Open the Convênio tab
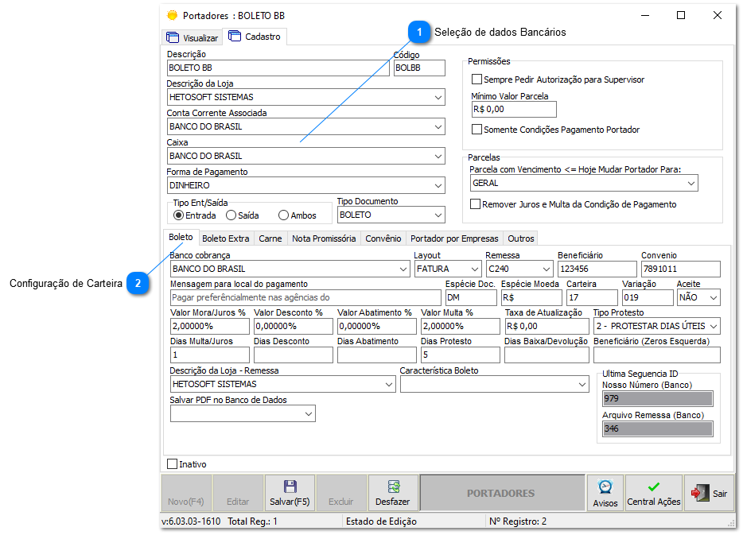The image size is (743, 535). point(383,238)
